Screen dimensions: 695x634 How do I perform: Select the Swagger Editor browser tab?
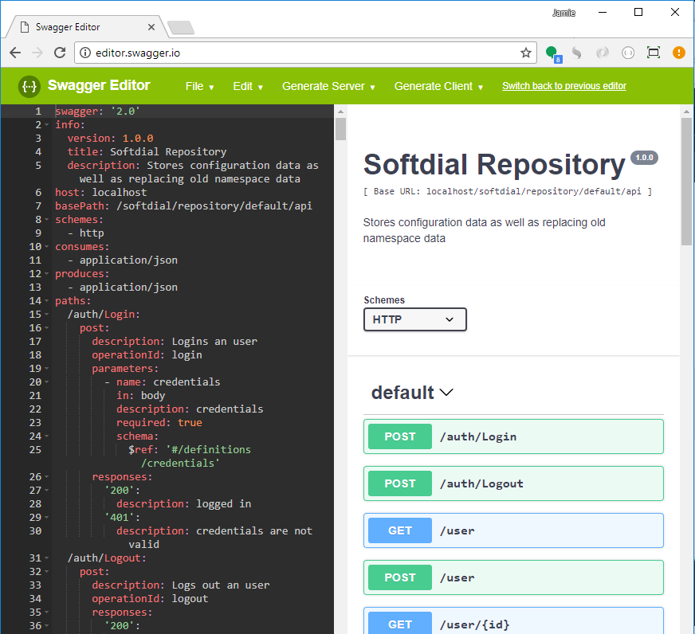coord(86,27)
